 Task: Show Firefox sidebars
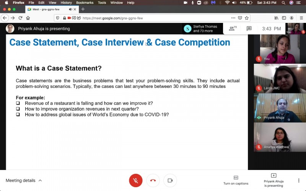click(284, 18)
